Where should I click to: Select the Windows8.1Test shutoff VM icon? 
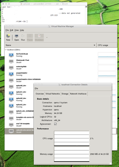pyautogui.click(x=11, y=61)
